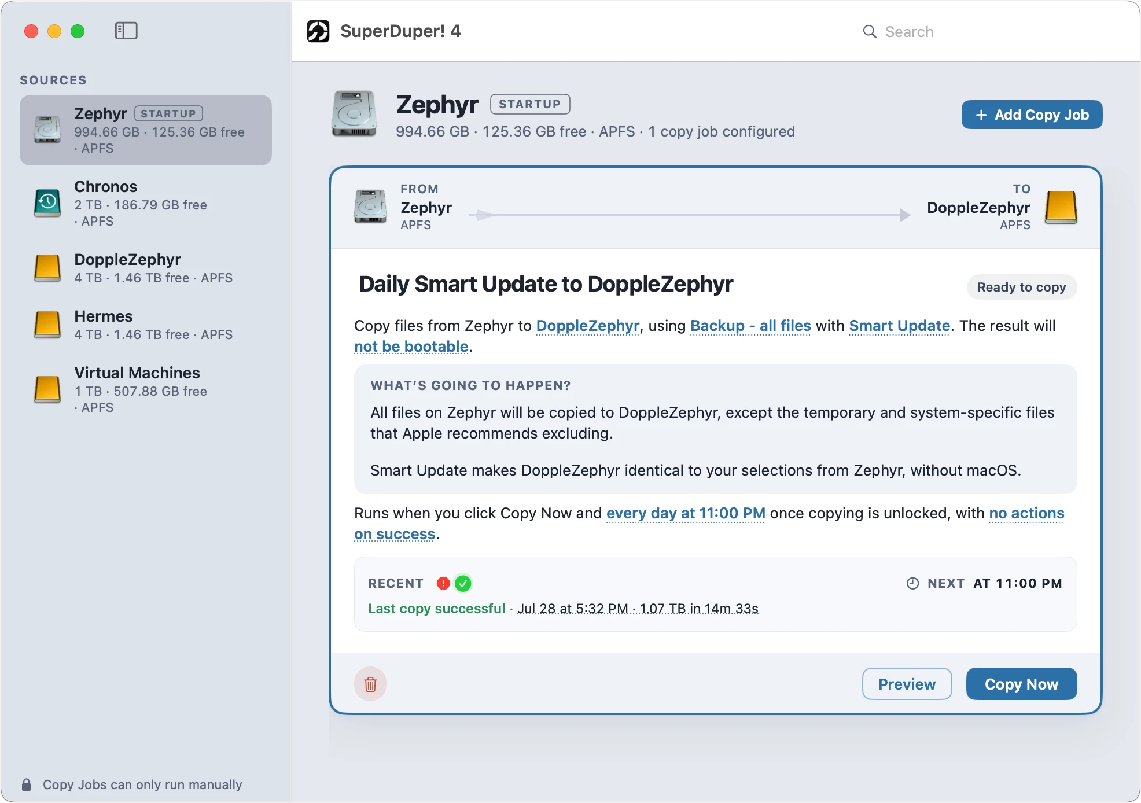
Task: Click the Last copy successful text
Action: 437,609
